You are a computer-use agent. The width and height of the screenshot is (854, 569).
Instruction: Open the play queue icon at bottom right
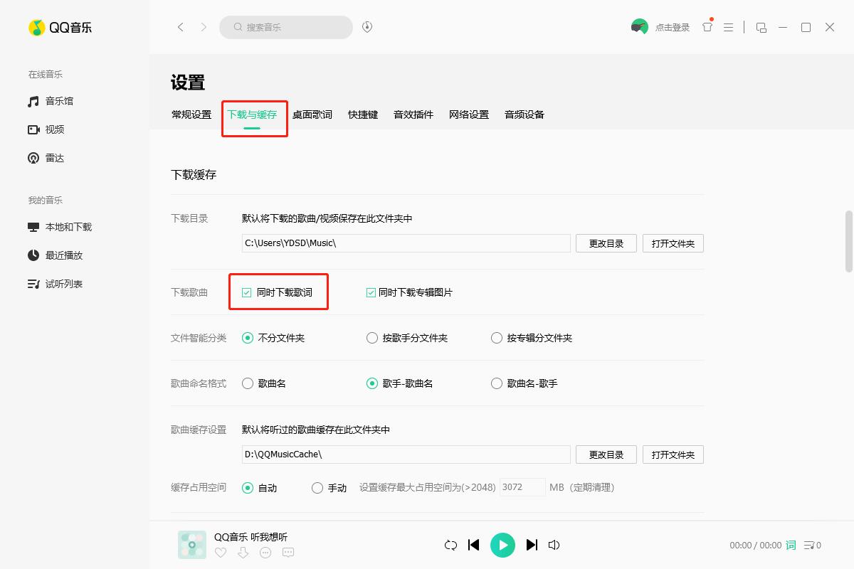(x=811, y=545)
